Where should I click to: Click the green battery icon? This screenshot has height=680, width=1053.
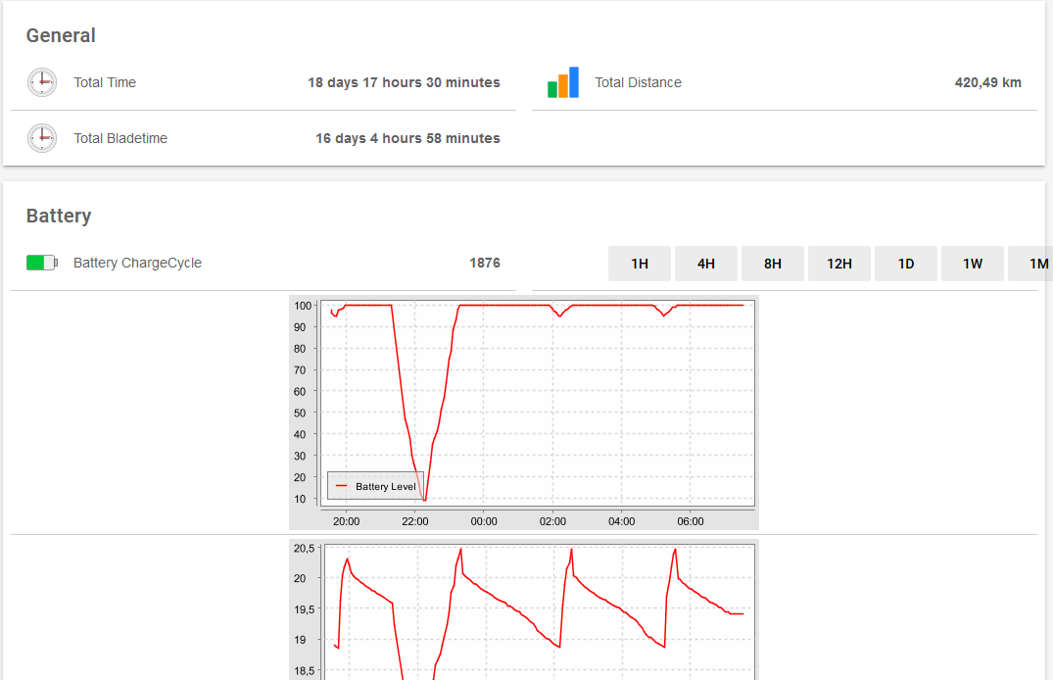tap(42, 263)
